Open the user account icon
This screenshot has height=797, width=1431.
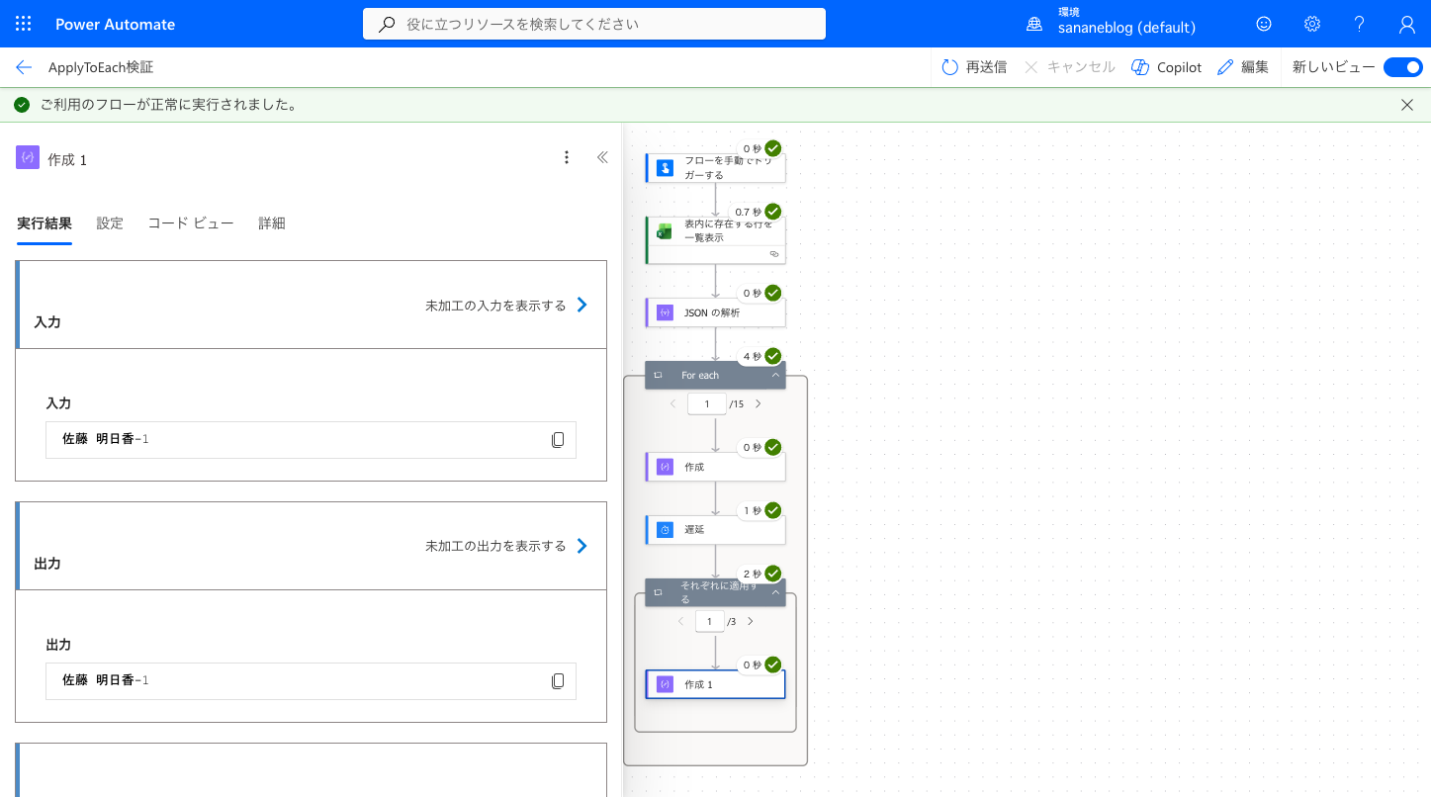(1407, 24)
